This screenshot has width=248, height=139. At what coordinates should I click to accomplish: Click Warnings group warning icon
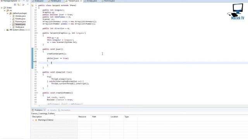tap(36, 120)
